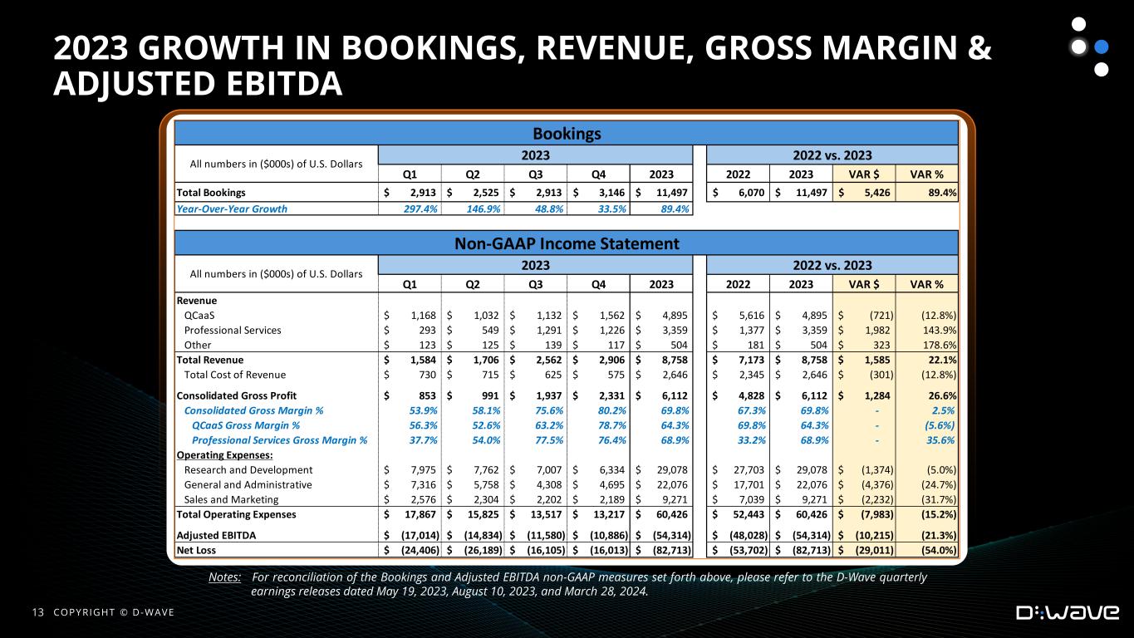The image size is (1134, 638).
Task: Select the Net Loss row label
Action: [196, 550]
